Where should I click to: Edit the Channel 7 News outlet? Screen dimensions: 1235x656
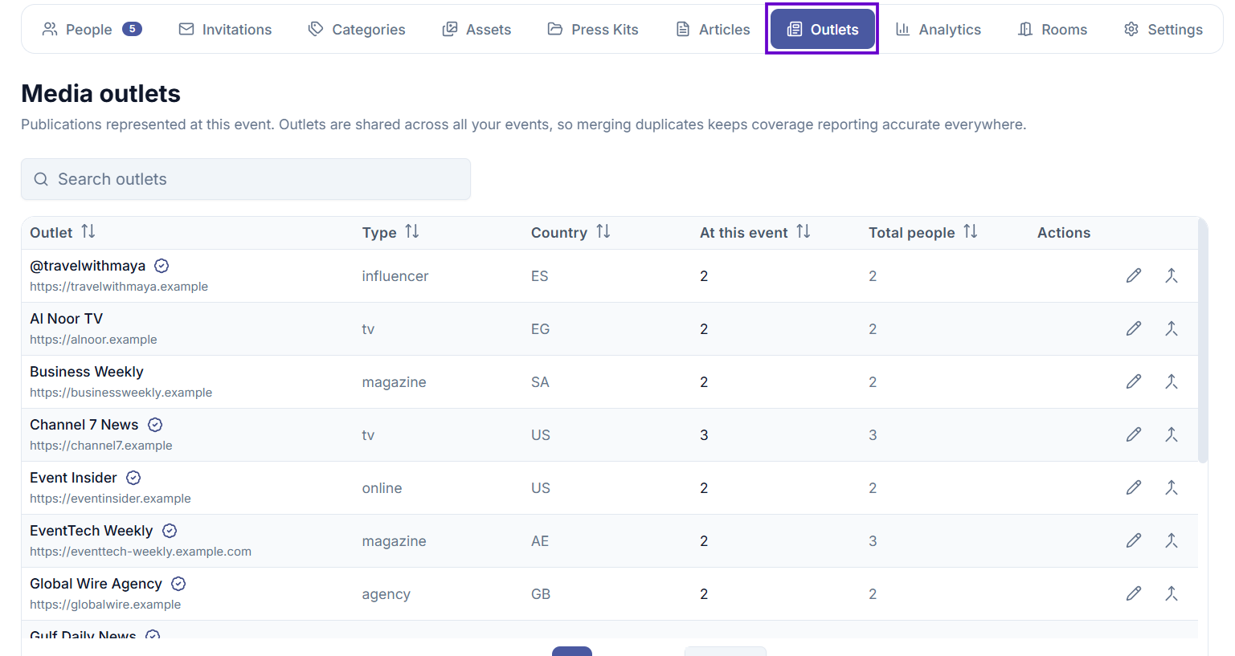click(1134, 435)
